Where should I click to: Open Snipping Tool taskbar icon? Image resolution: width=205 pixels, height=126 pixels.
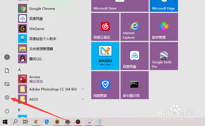[88, 122]
